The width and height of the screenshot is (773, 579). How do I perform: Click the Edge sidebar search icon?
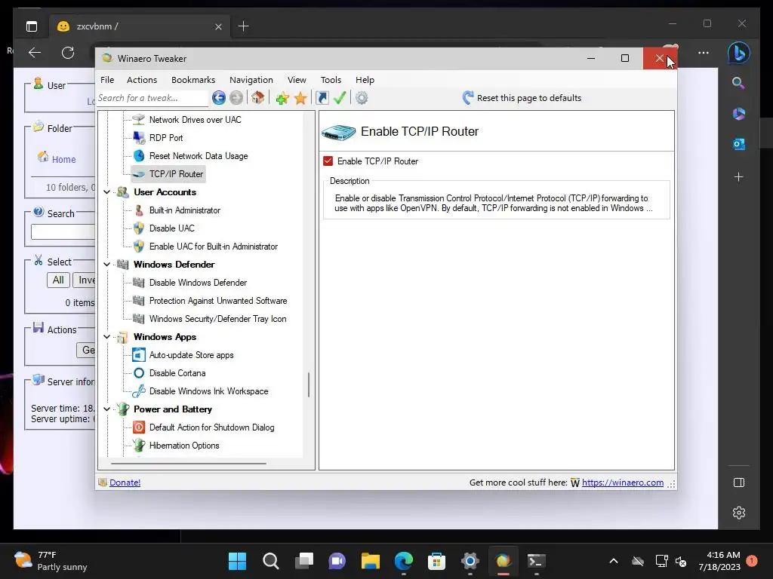[738, 83]
